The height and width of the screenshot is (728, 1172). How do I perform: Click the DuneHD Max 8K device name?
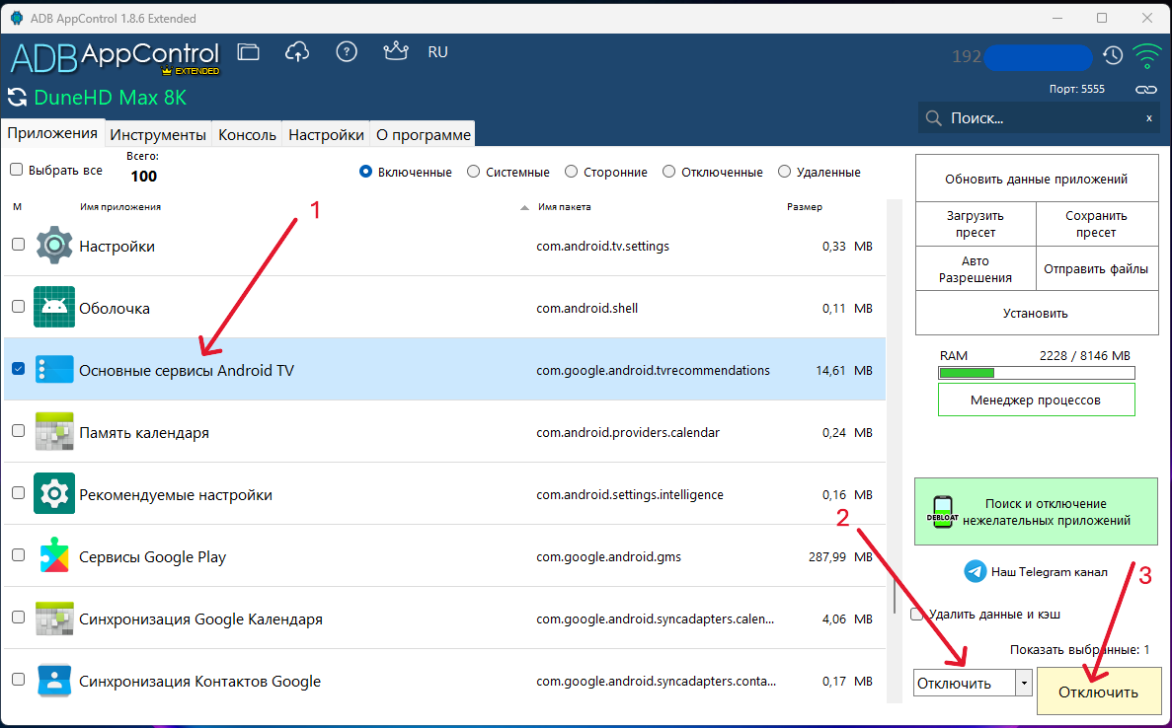click(x=111, y=98)
